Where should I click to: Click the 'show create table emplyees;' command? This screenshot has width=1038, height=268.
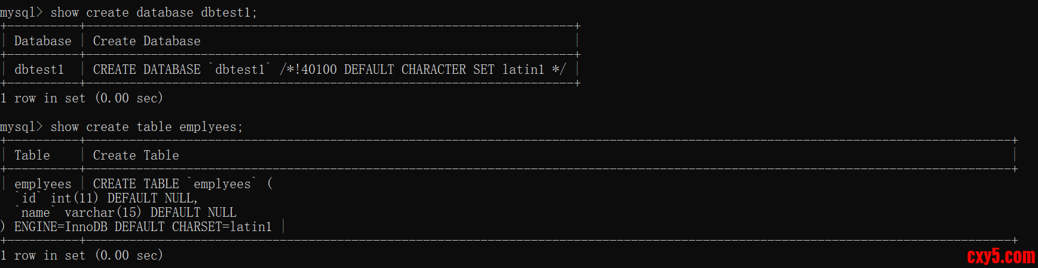coord(146,127)
